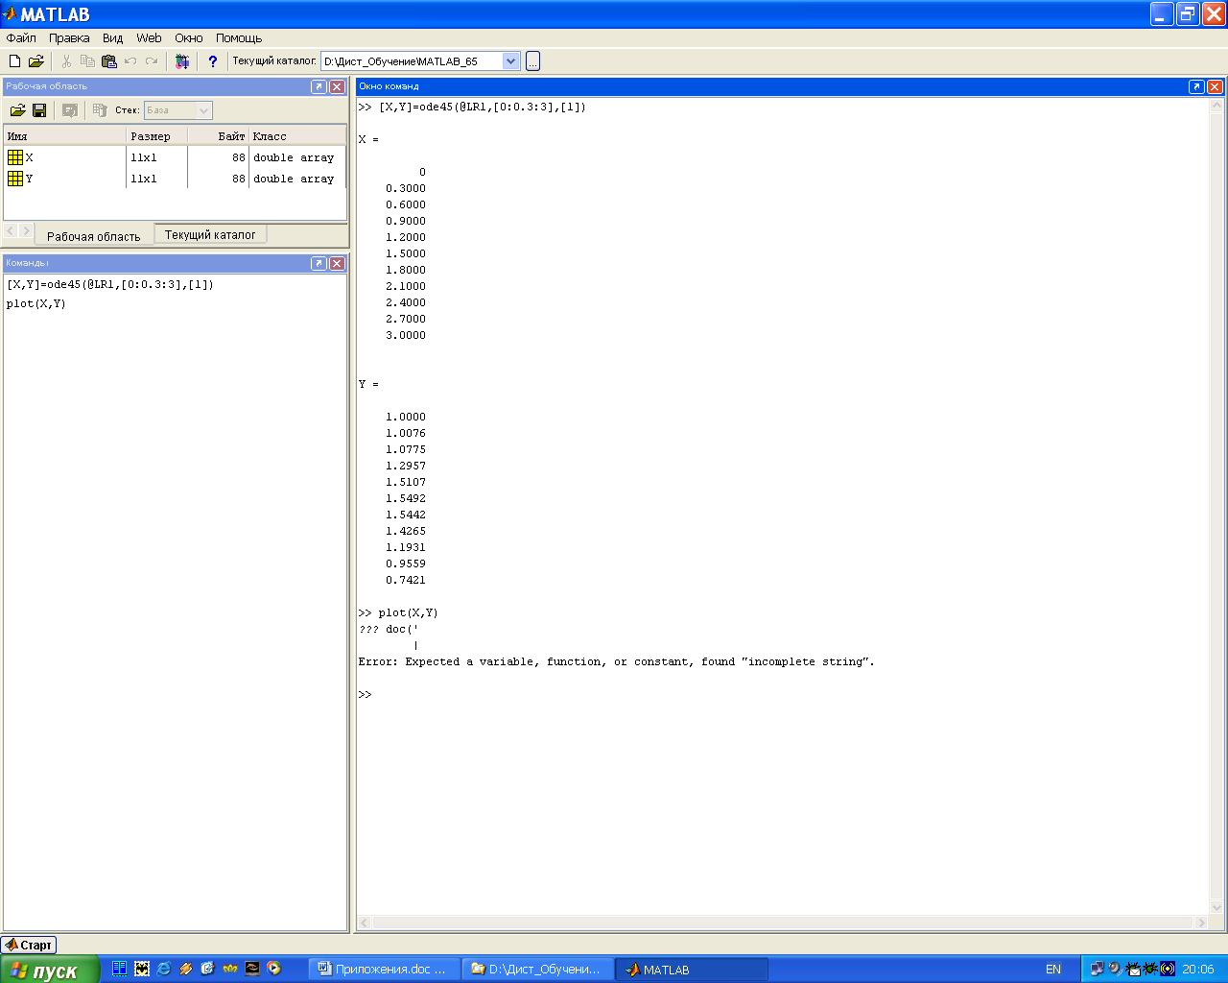Image resolution: width=1228 pixels, height=983 pixels.
Task: Click the 0.7421 value in the Y output
Action: point(406,580)
